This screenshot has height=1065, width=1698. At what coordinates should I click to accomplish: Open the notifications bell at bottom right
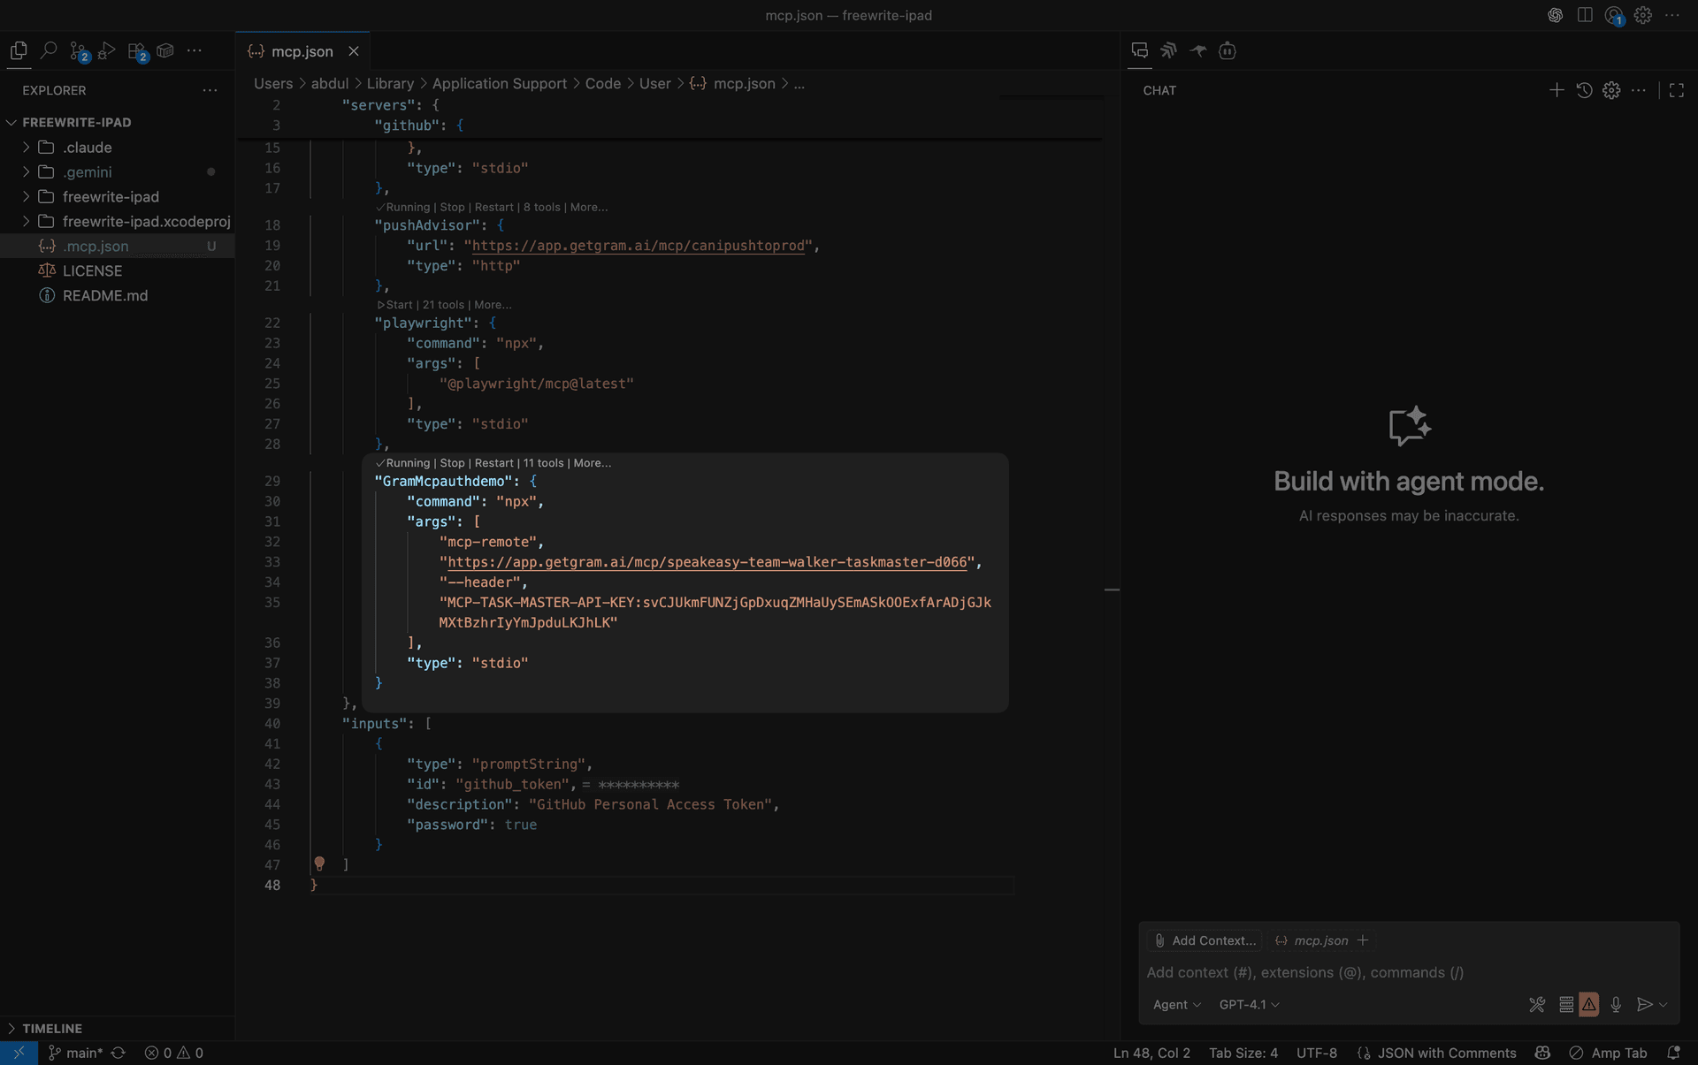[1676, 1053]
